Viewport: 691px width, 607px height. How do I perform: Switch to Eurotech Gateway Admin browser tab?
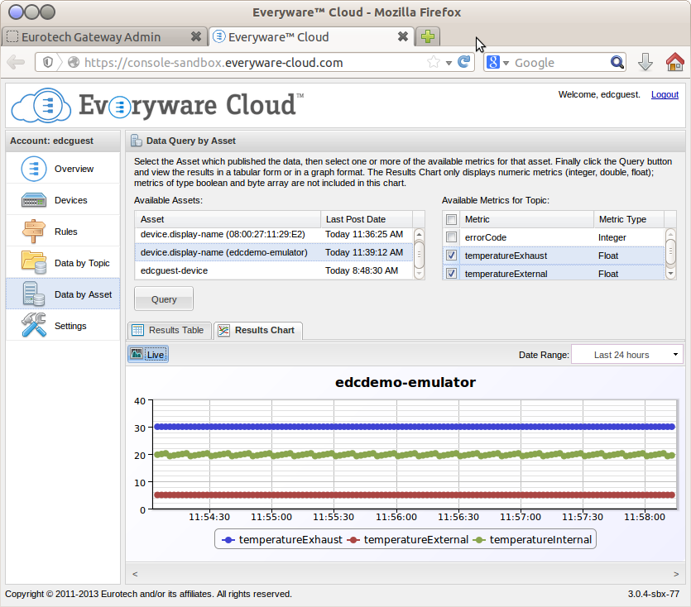click(x=105, y=36)
